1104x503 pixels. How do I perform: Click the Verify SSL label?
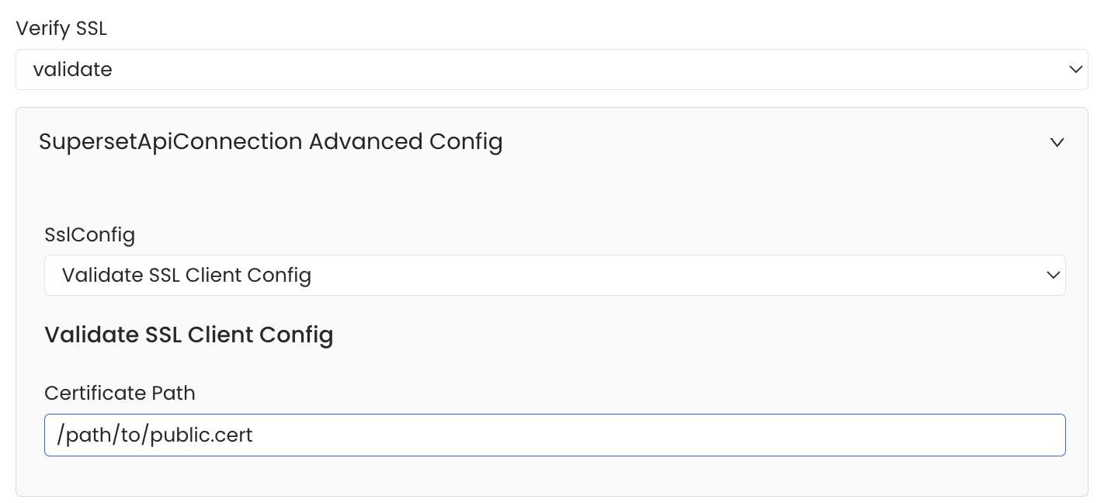[x=61, y=28]
